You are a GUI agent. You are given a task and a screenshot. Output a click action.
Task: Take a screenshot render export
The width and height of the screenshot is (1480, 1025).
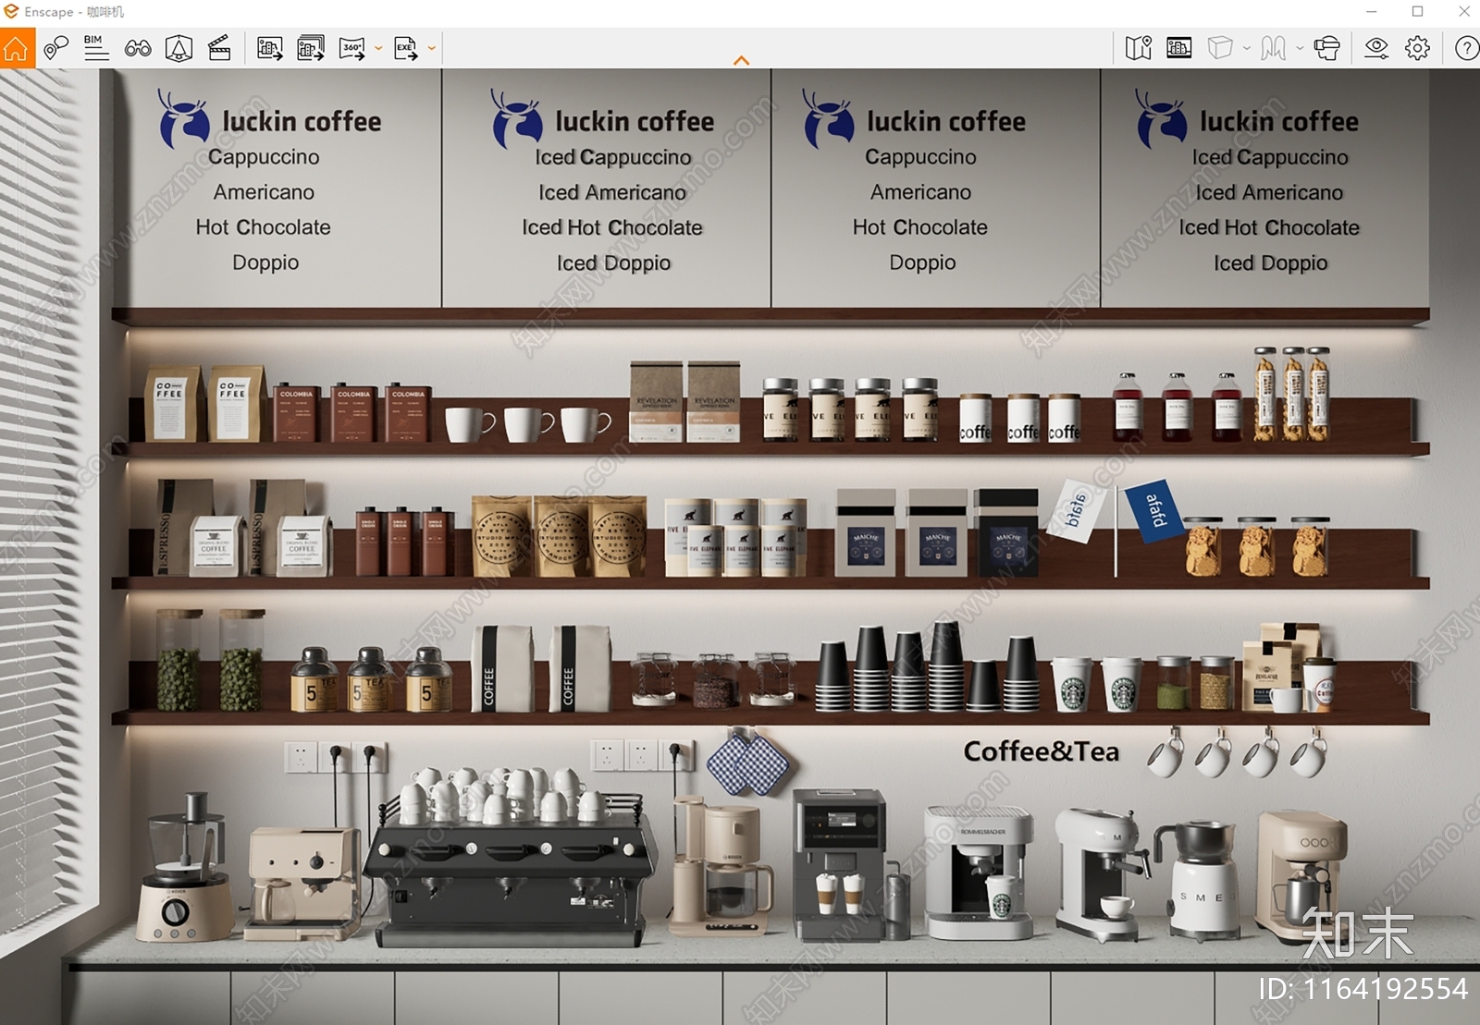(270, 48)
